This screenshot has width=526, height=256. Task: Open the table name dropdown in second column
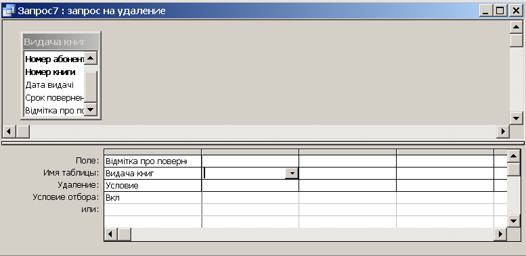[292, 174]
